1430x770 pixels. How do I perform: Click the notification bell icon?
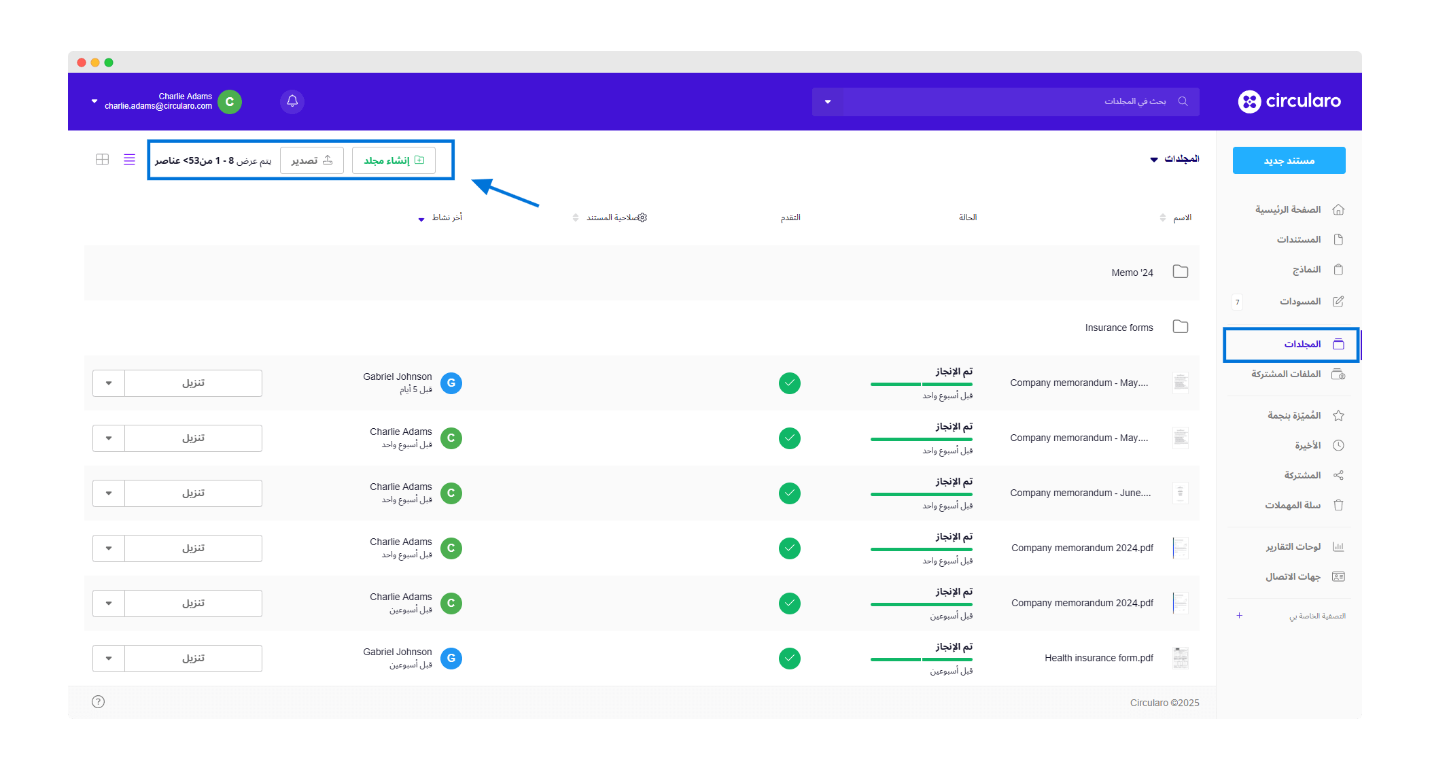(x=292, y=101)
